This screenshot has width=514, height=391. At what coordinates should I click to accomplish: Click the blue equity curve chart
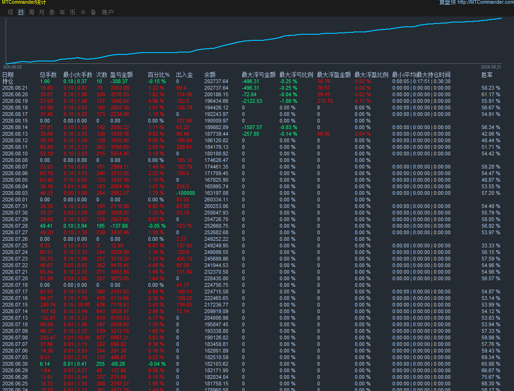click(253, 41)
